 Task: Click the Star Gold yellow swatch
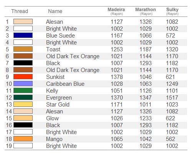tap(23, 104)
